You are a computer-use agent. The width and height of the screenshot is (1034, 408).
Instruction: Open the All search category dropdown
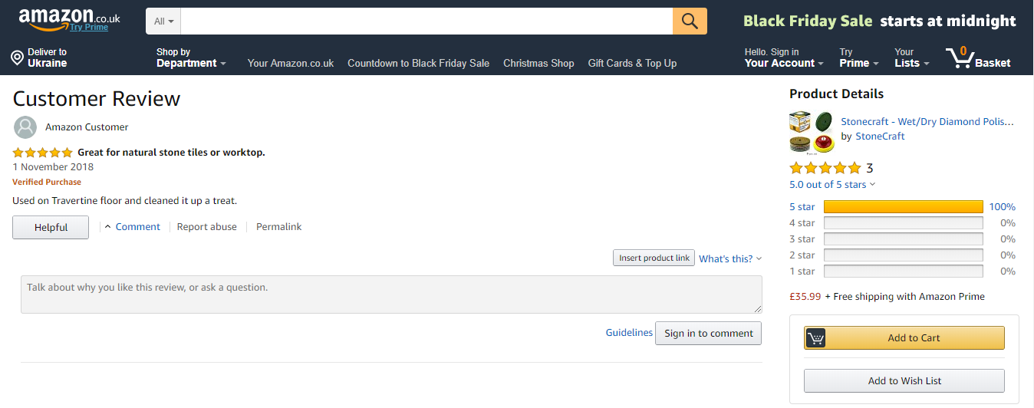tap(163, 21)
